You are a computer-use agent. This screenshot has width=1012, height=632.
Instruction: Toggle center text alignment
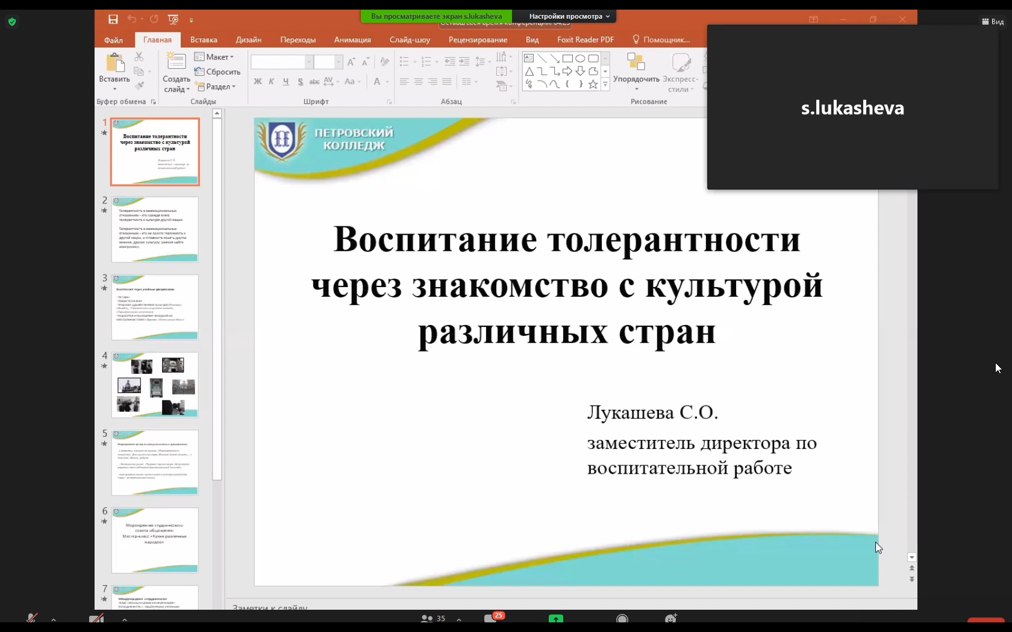coord(419,81)
